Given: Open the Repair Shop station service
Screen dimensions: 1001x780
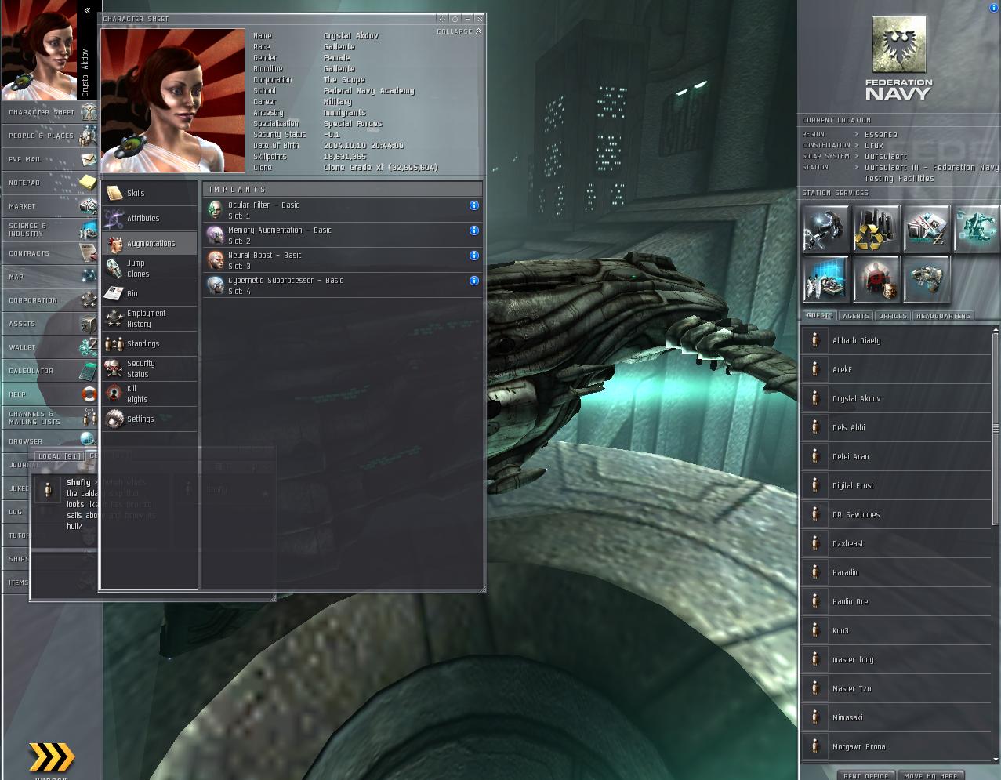Looking at the screenshot, I should [826, 228].
